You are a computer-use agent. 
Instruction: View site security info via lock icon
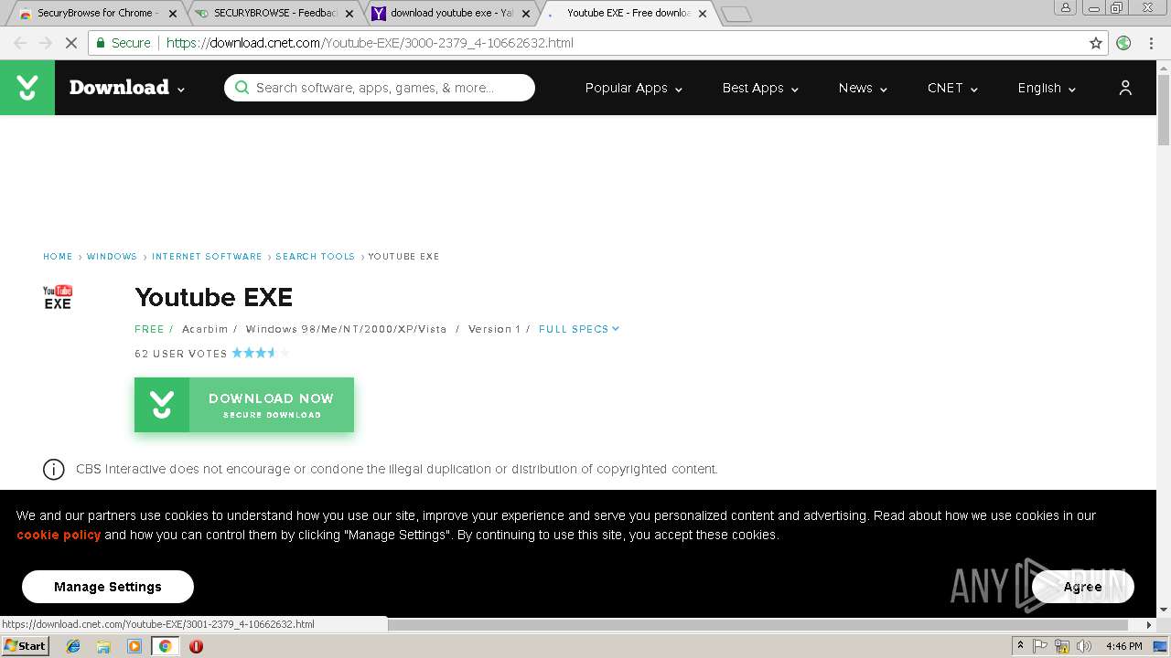(x=101, y=43)
